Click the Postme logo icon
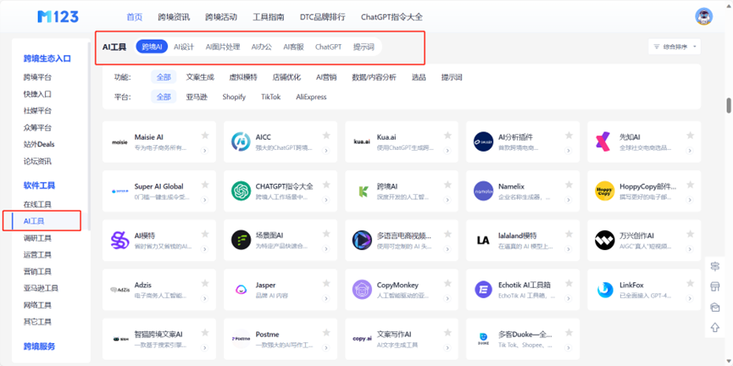The width and height of the screenshot is (733, 366). (241, 339)
